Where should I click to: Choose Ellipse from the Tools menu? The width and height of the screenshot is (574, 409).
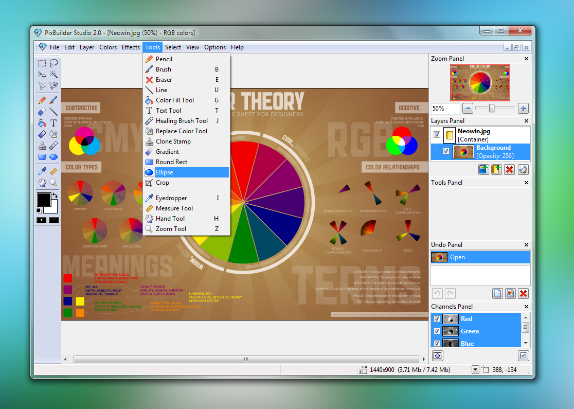(x=164, y=172)
